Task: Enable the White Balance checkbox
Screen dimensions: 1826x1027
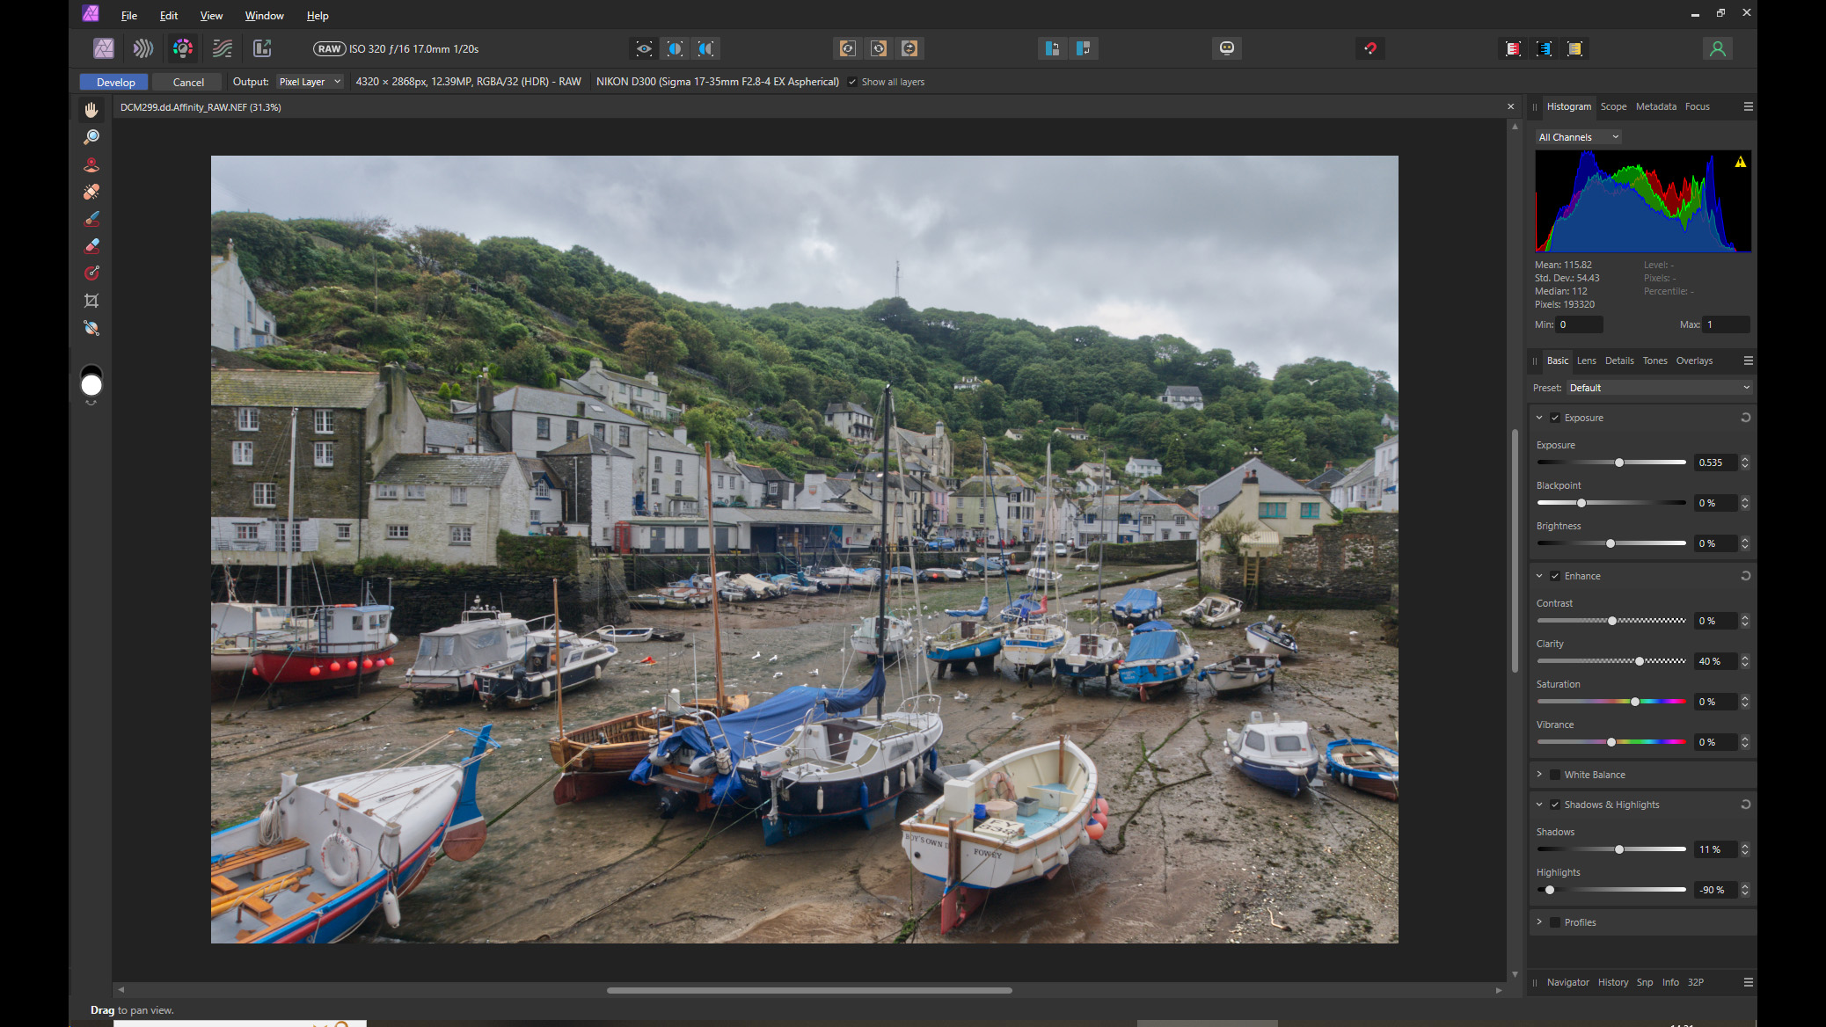Action: (1555, 775)
